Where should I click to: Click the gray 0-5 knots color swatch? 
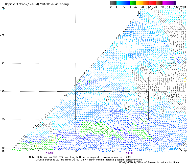click(x=113, y=3)
